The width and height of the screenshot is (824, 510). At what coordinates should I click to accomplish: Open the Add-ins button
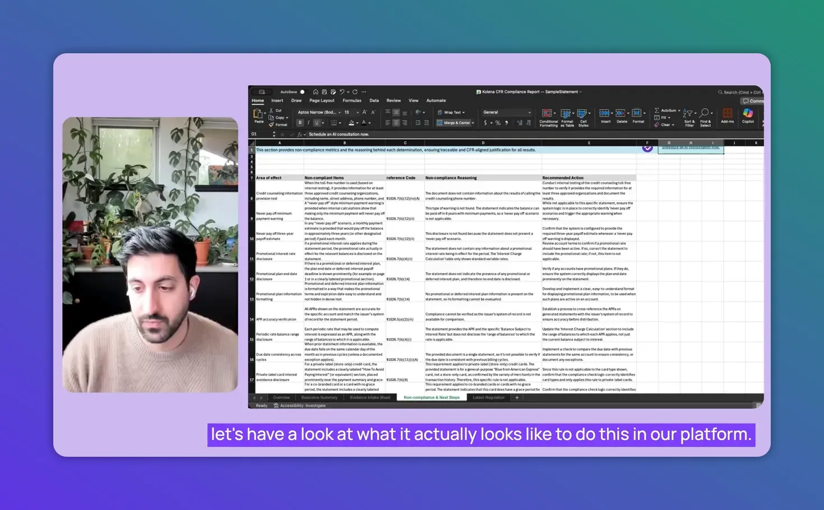coord(727,116)
